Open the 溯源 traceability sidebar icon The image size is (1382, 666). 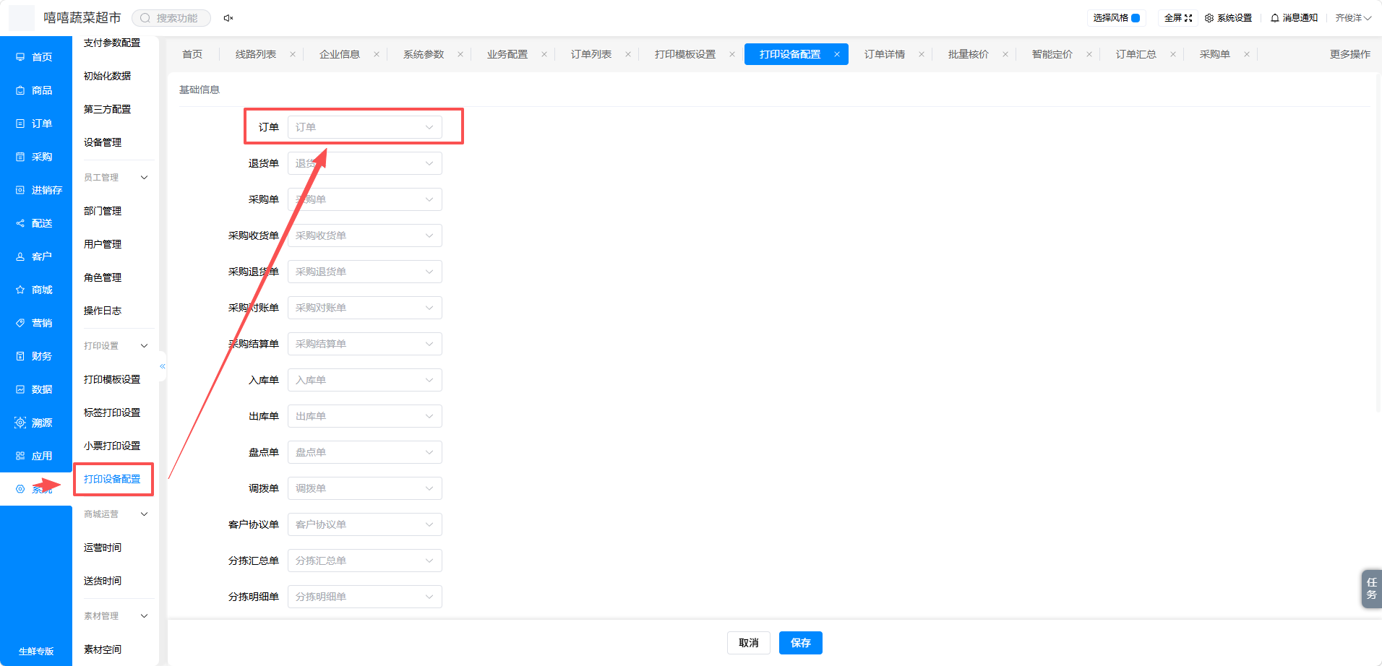[x=20, y=423]
